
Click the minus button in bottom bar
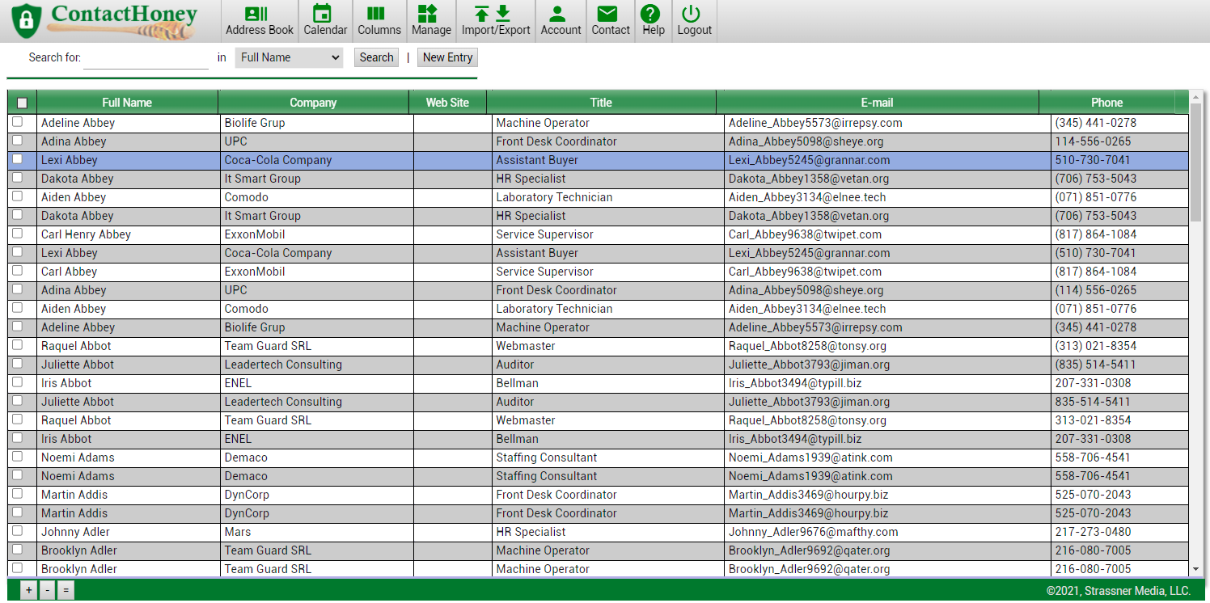click(48, 590)
